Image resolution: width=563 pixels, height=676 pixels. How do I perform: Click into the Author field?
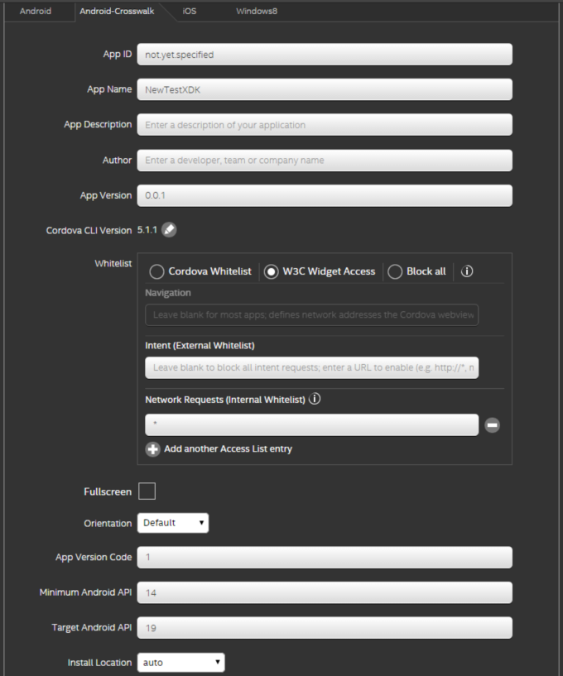pyautogui.click(x=325, y=161)
